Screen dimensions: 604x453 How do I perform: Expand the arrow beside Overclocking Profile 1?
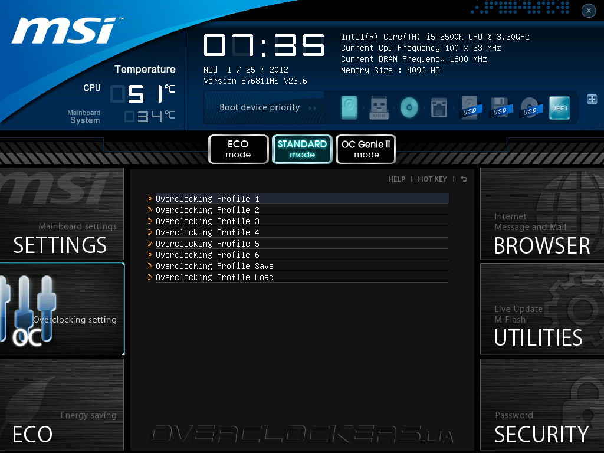point(150,198)
